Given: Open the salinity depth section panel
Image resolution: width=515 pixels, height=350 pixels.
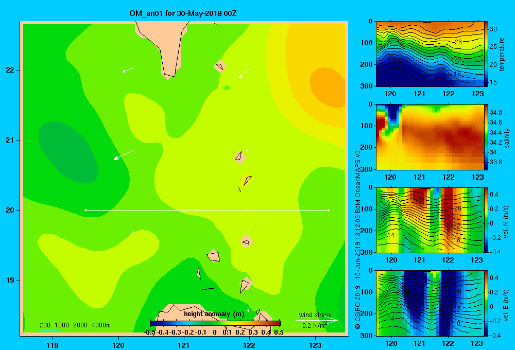Looking at the screenshot, I should click(x=430, y=137).
